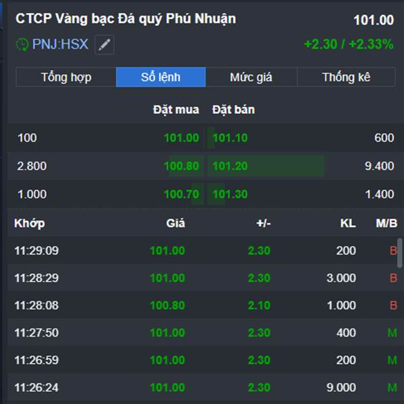Click the Khớp column header

(29, 223)
